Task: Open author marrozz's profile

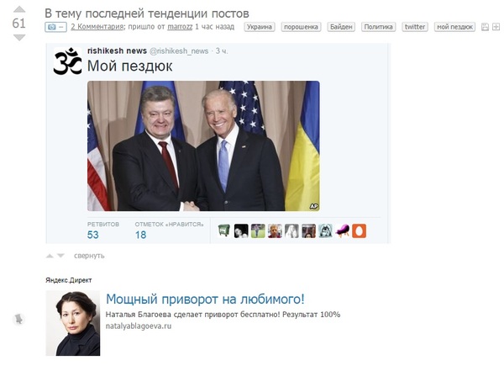Action: (x=180, y=27)
